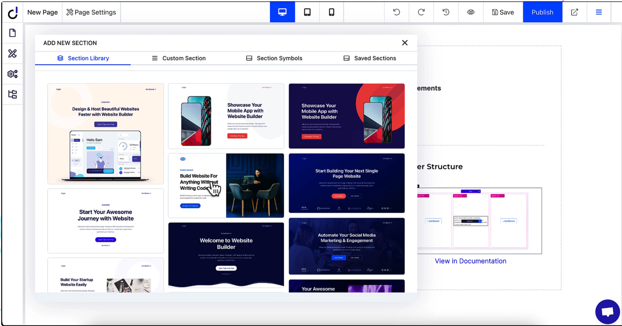Publish the page
Viewport: 622px width, 326px height.
coord(543,12)
